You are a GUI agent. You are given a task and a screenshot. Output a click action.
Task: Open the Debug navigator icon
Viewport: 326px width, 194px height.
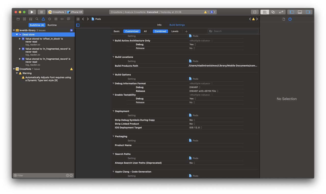click(x=56, y=19)
